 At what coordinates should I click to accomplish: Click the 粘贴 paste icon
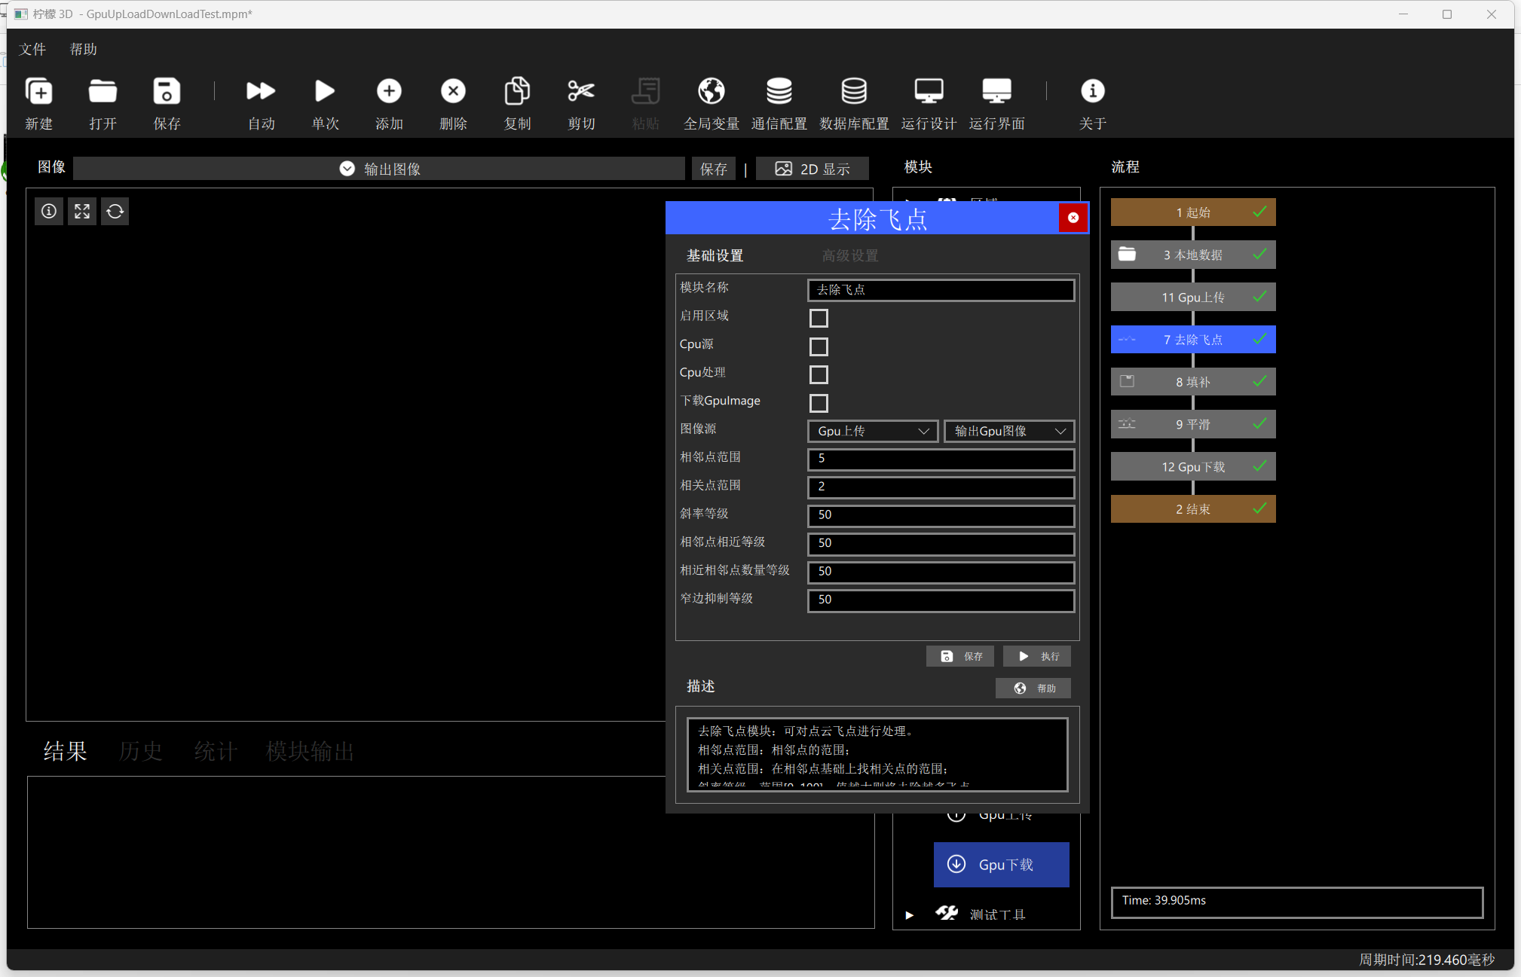pyautogui.click(x=645, y=91)
